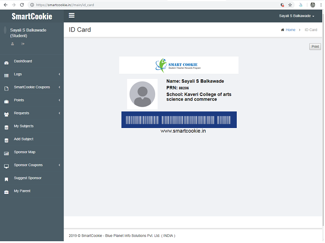This screenshot has height=243, width=325.
Task: Click the user profile icon under student name
Action: (13, 44)
